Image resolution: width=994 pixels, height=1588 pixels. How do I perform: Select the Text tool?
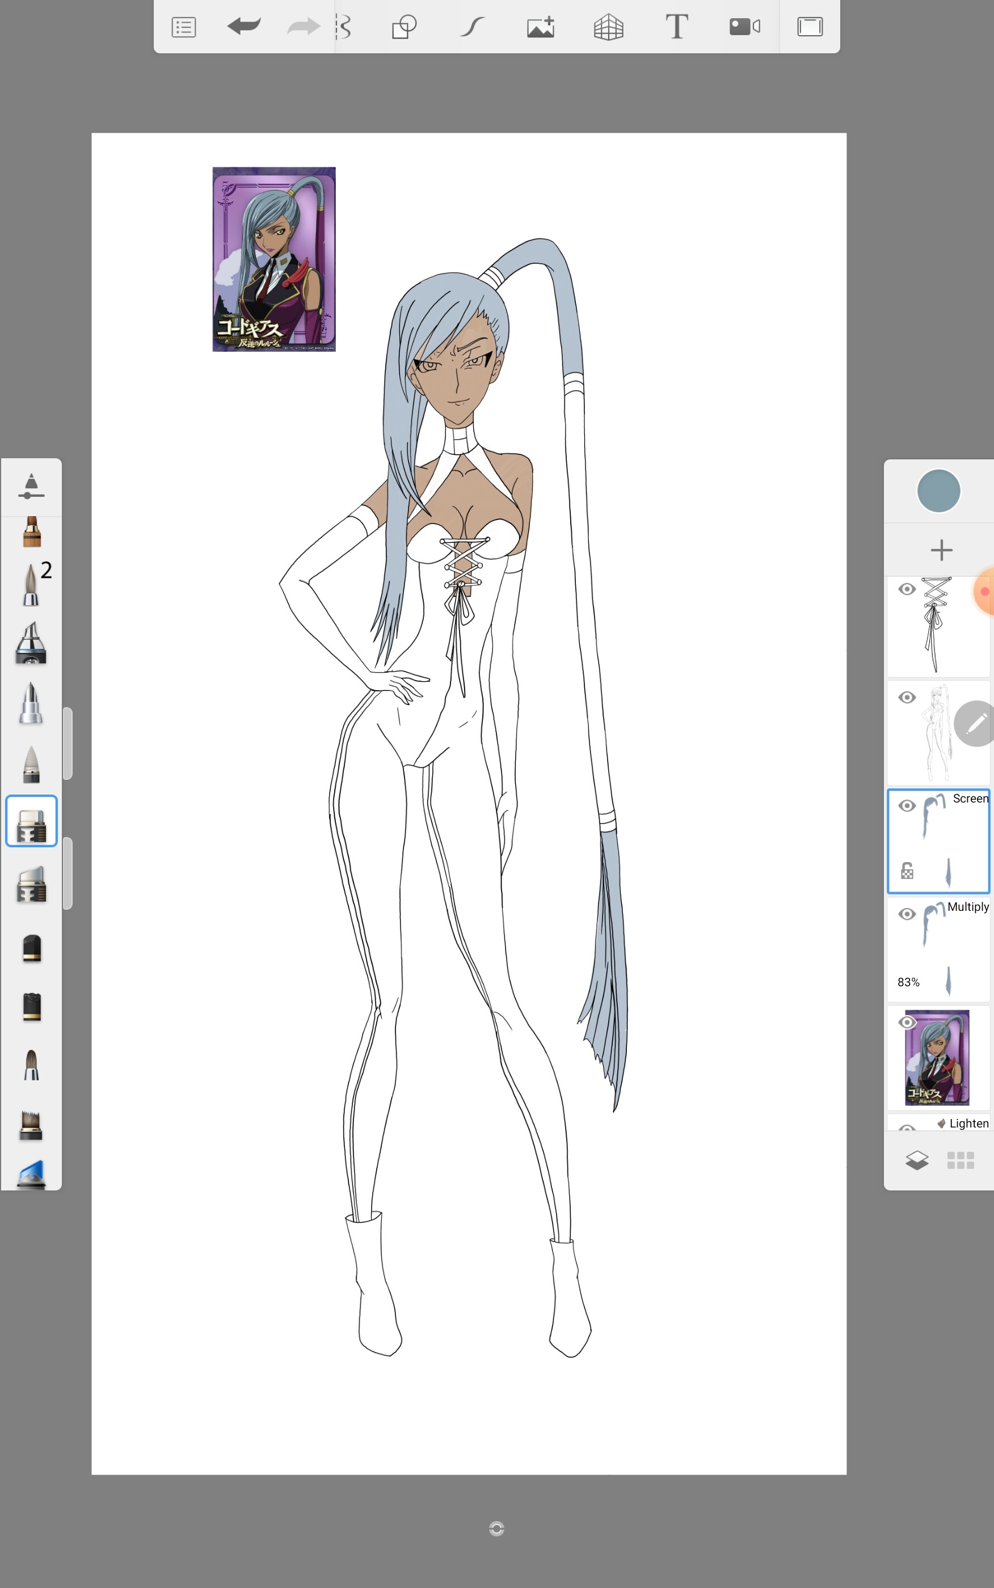click(x=676, y=27)
